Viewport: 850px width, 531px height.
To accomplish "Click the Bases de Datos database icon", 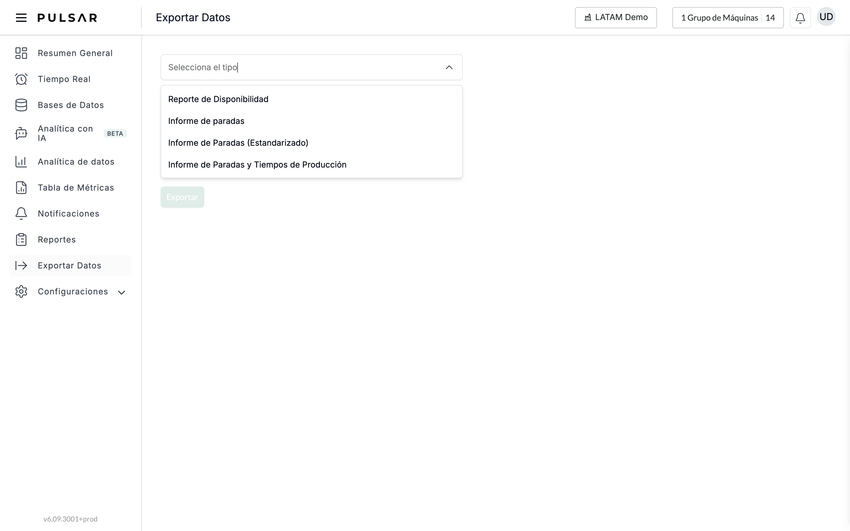I will click(x=21, y=105).
